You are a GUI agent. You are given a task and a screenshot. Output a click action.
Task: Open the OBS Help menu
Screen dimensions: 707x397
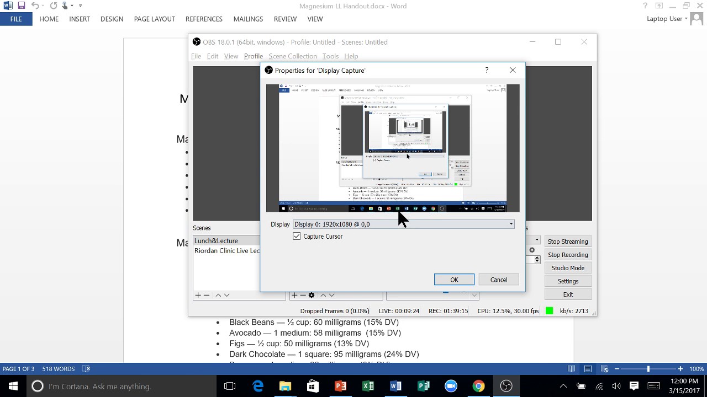(x=351, y=56)
